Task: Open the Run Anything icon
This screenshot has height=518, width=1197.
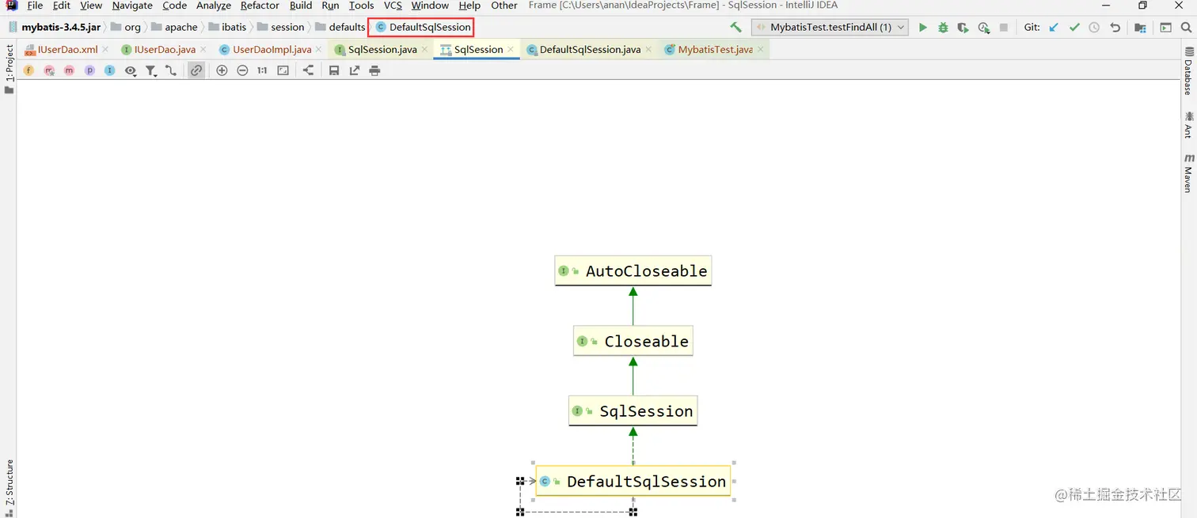Action: 1165,27
